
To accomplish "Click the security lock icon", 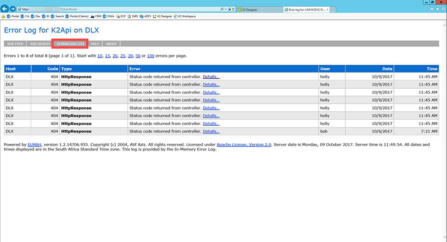I will click(x=229, y=9).
